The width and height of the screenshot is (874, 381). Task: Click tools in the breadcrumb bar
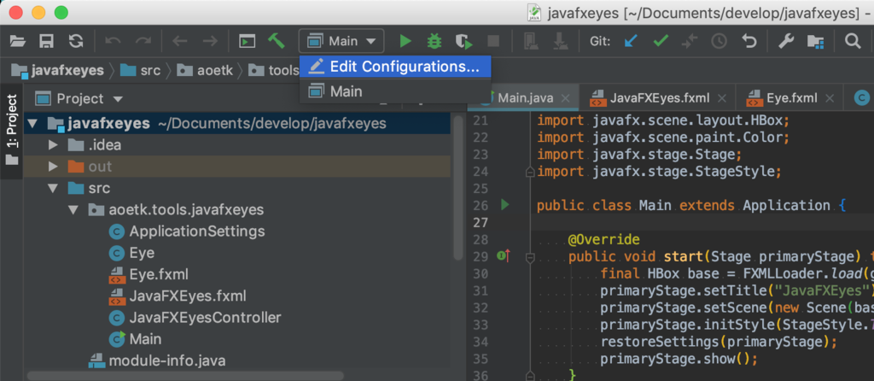[274, 70]
